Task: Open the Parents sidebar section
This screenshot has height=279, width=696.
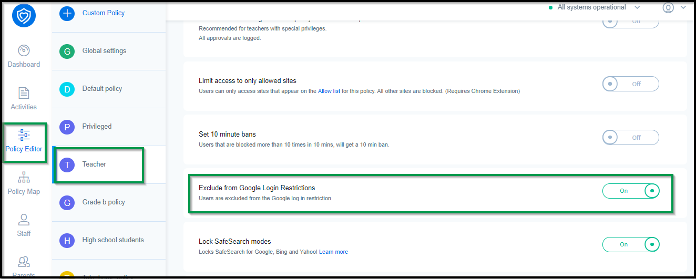Action: 24,266
